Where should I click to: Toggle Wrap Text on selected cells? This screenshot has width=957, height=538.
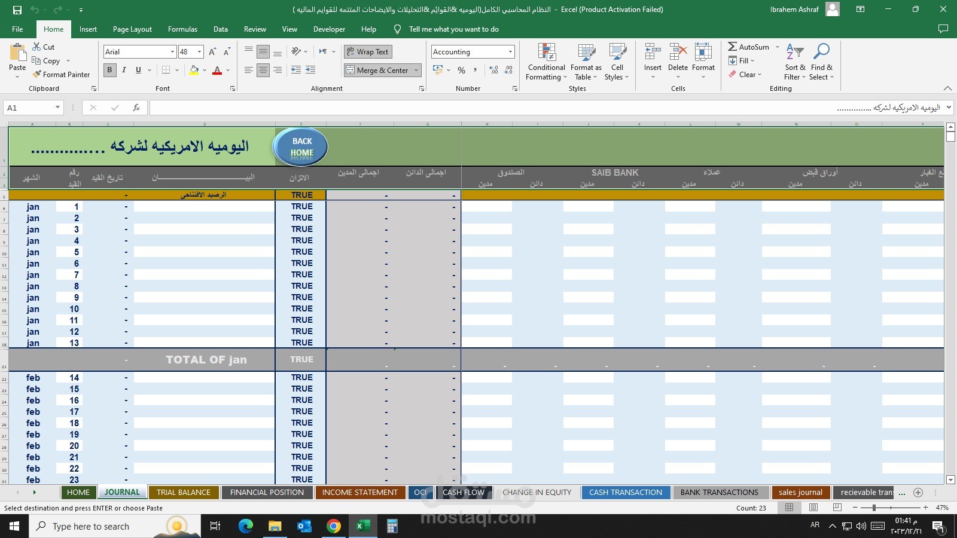[x=368, y=52]
